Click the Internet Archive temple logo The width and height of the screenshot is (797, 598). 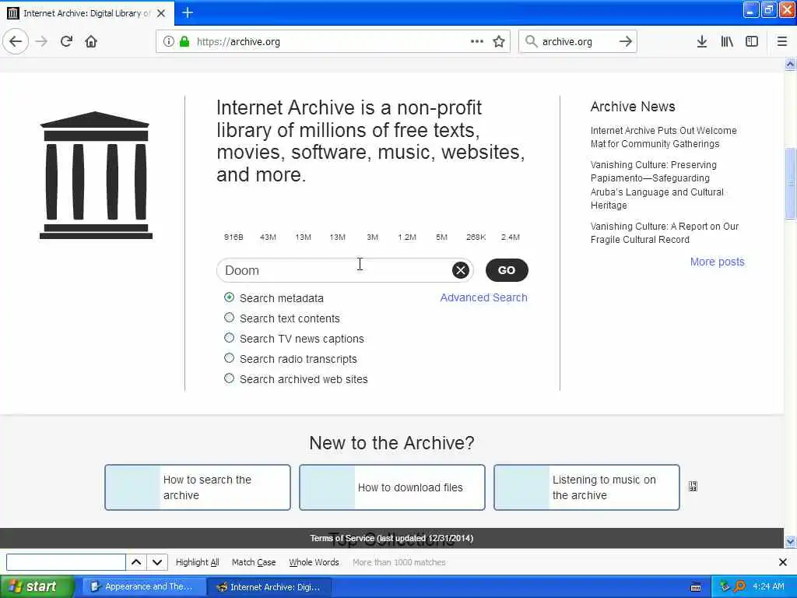click(96, 175)
